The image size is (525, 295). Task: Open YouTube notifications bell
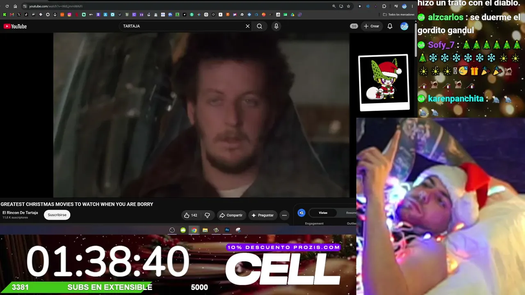(x=390, y=26)
